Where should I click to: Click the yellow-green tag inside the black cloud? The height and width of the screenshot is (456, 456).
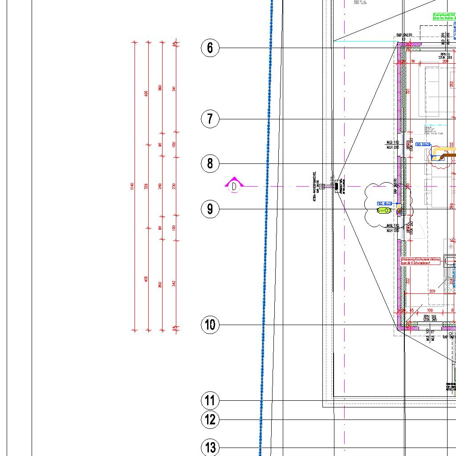point(383,211)
